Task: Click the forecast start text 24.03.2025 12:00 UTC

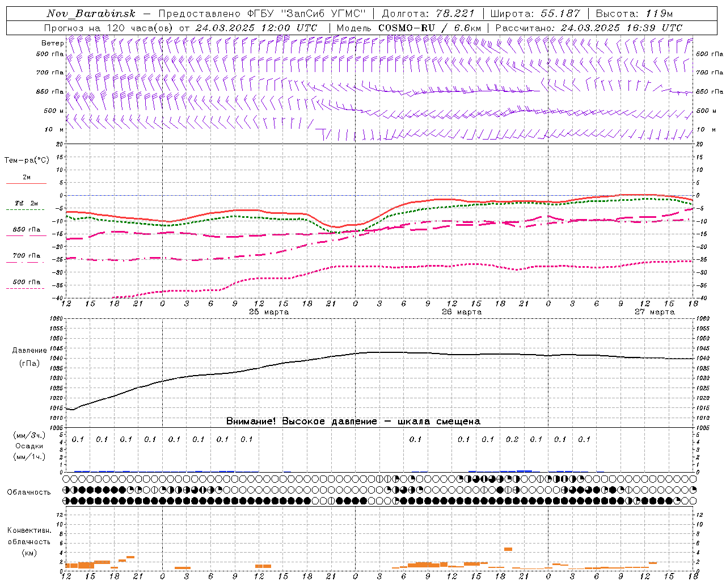Action: pyautogui.click(x=256, y=28)
